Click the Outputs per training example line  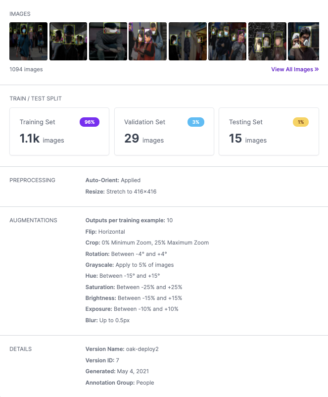129,220
